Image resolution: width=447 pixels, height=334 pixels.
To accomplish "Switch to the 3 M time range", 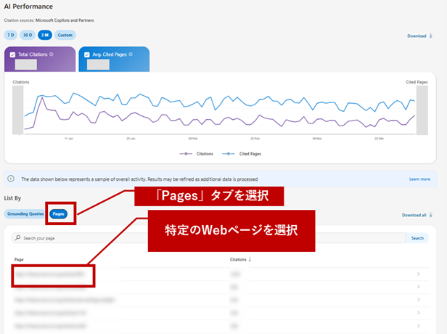I will point(46,34).
